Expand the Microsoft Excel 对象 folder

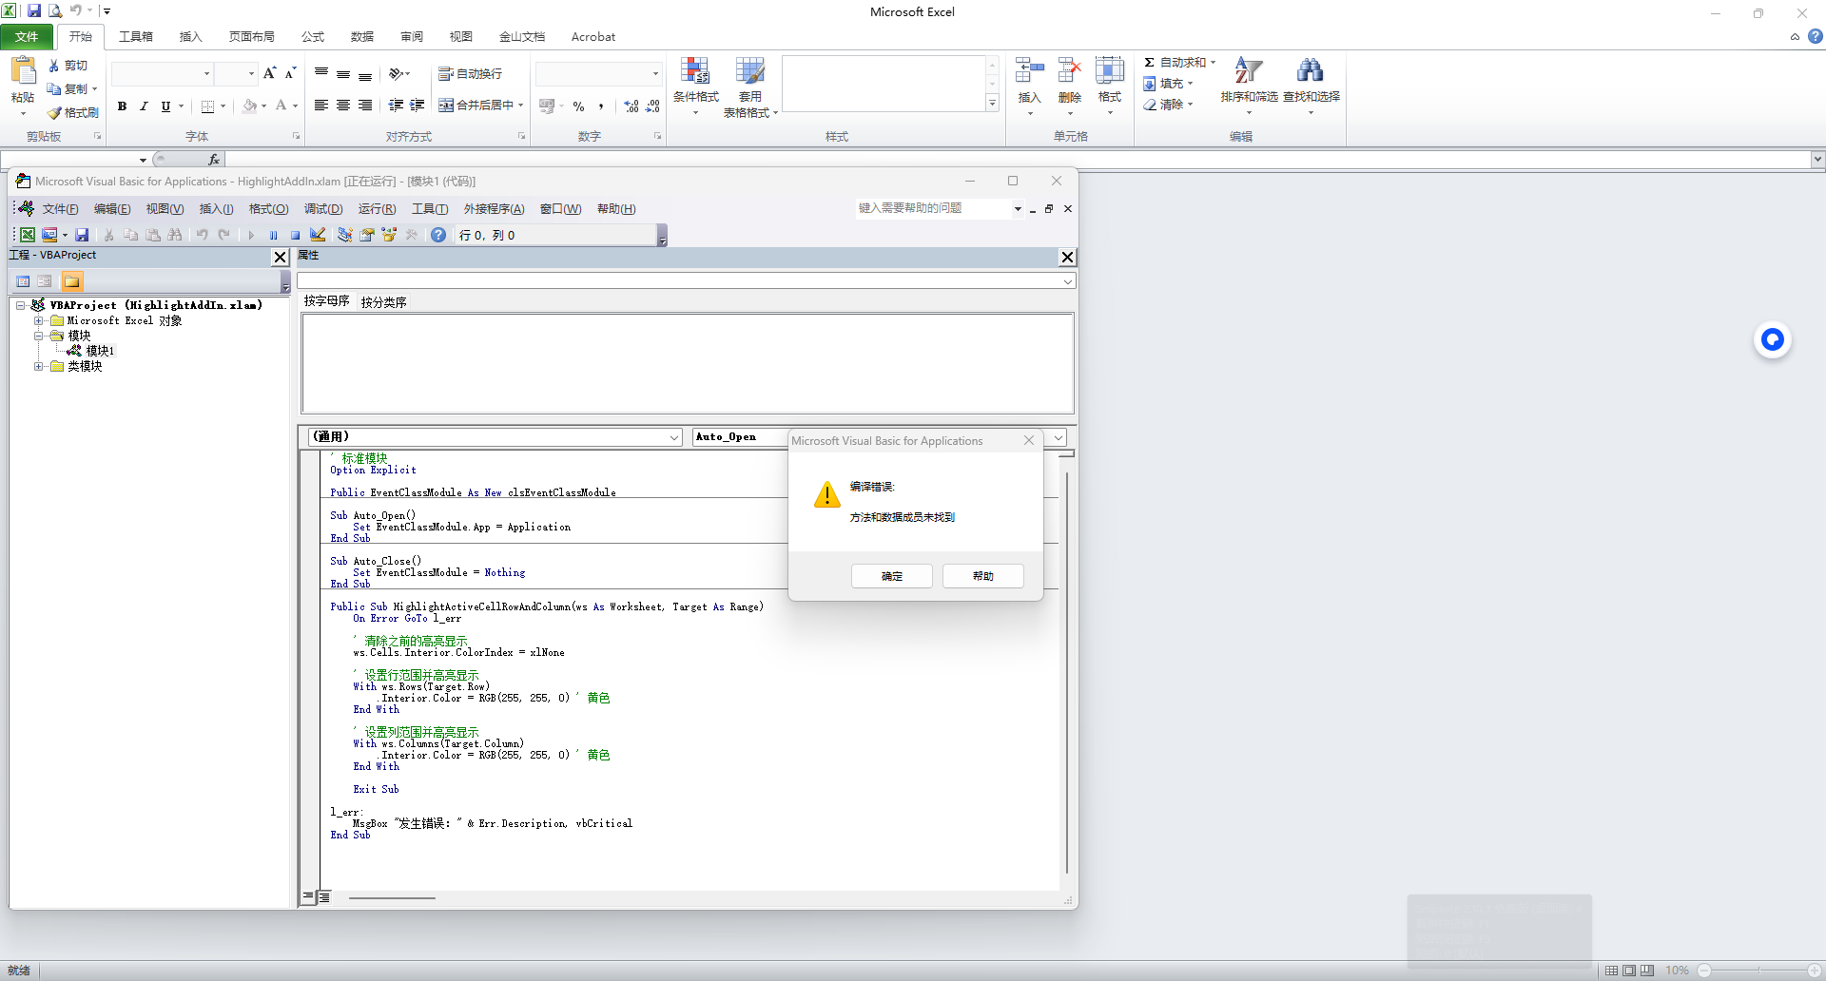click(39, 320)
